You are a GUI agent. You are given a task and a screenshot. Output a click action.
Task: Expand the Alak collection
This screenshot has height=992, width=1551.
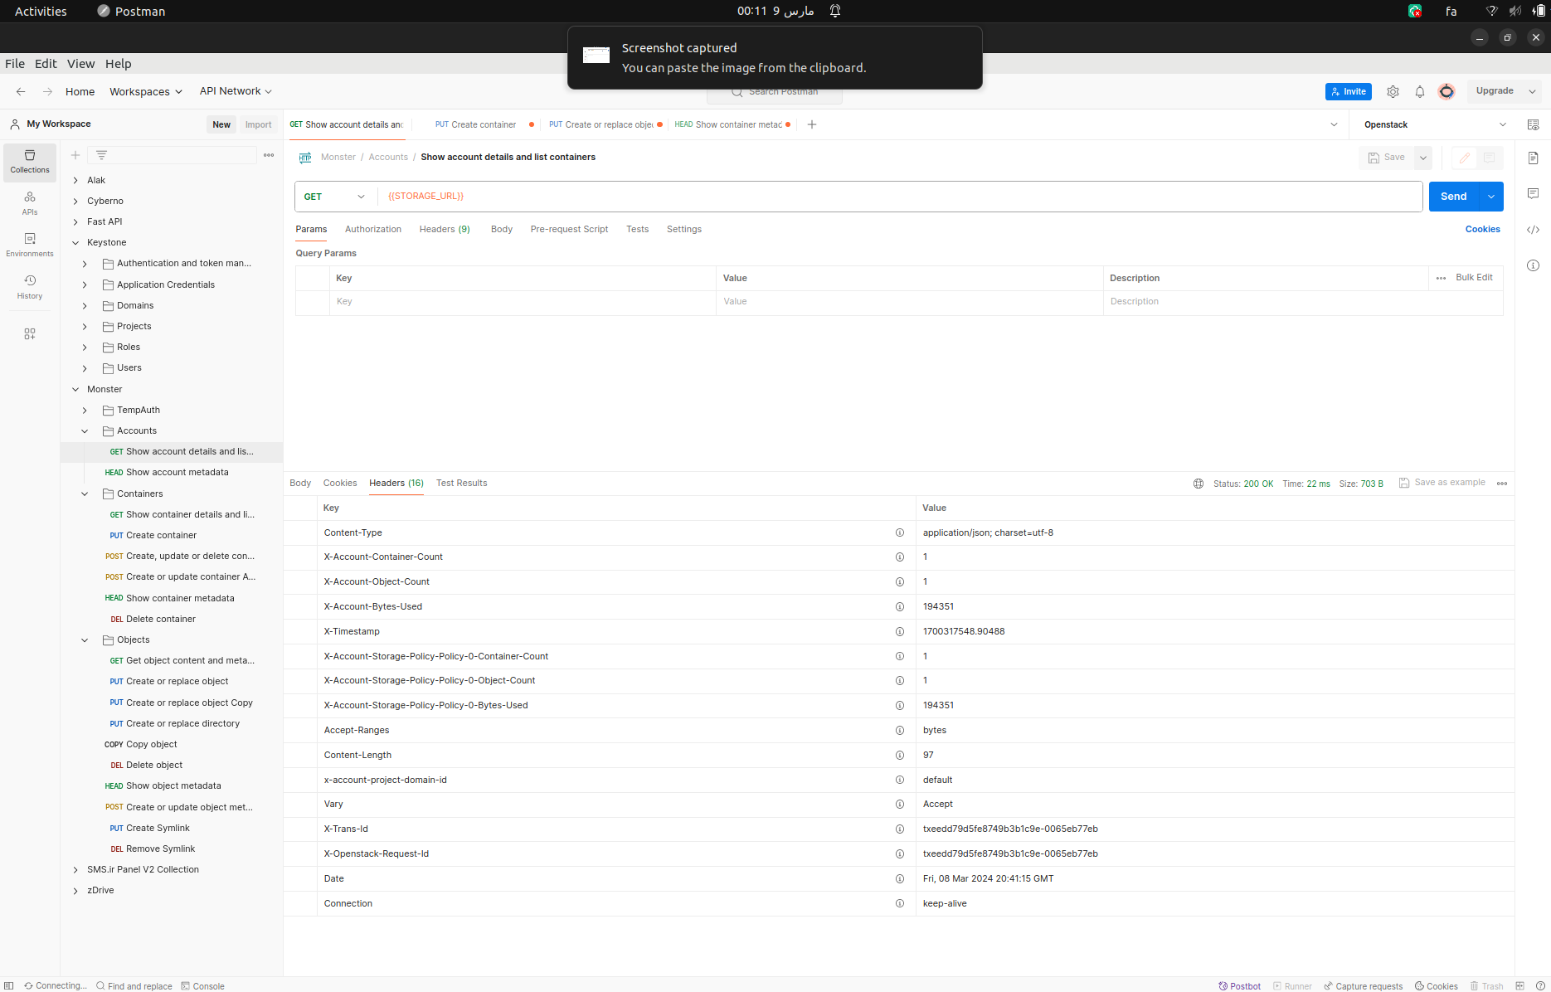(x=75, y=180)
